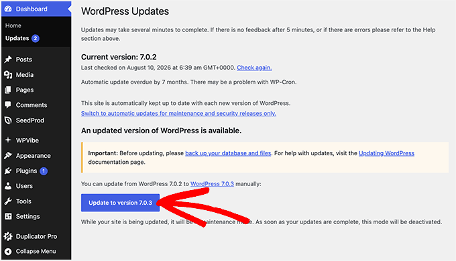This screenshot has width=456, height=261.
Task: Click the WordPress Updates page heading
Action: pyautogui.click(x=125, y=11)
